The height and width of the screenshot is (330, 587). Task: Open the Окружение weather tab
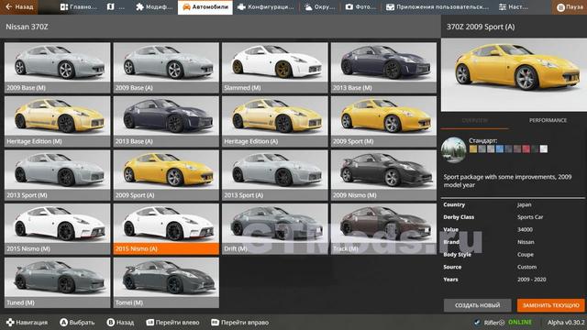319,7
